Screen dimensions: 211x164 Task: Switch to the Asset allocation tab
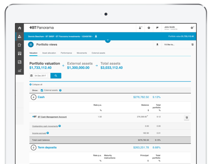(x=49, y=53)
